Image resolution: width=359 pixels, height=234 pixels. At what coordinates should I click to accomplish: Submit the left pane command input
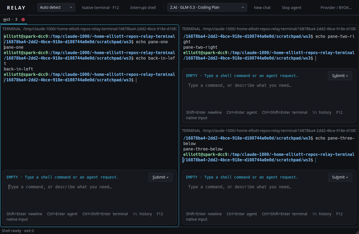pyautogui.click(x=160, y=177)
